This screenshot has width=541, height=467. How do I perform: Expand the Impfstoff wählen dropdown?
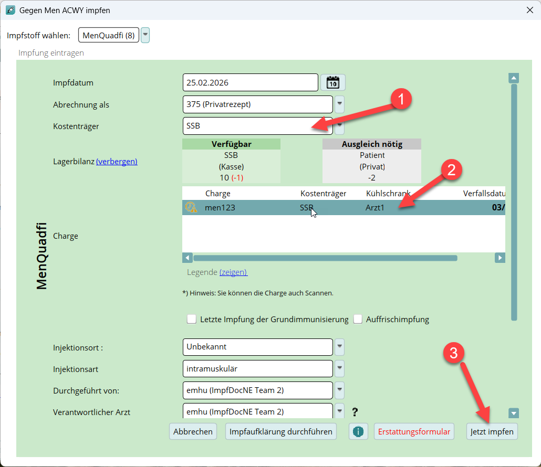pyautogui.click(x=145, y=35)
